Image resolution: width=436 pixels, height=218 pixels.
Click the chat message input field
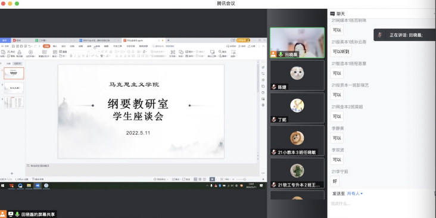click(381, 204)
